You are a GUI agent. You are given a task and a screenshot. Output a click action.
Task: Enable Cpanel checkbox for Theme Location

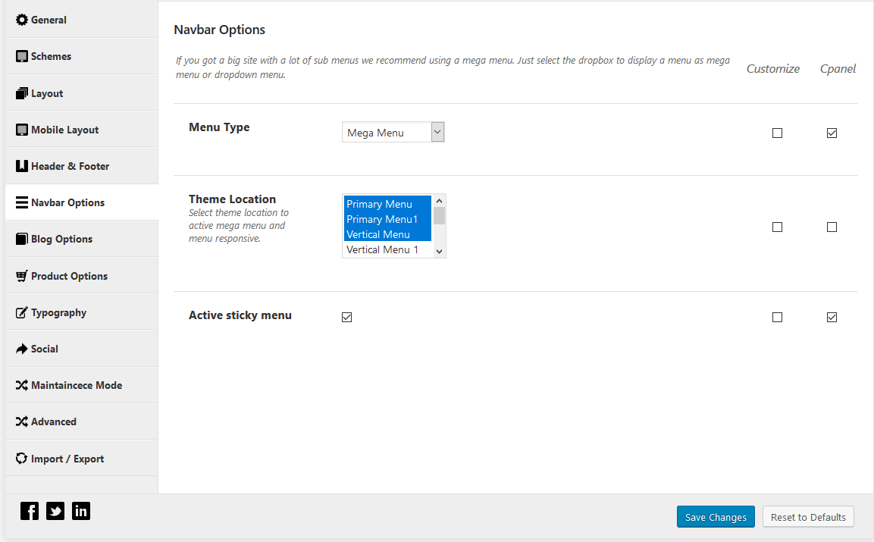click(x=832, y=227)
